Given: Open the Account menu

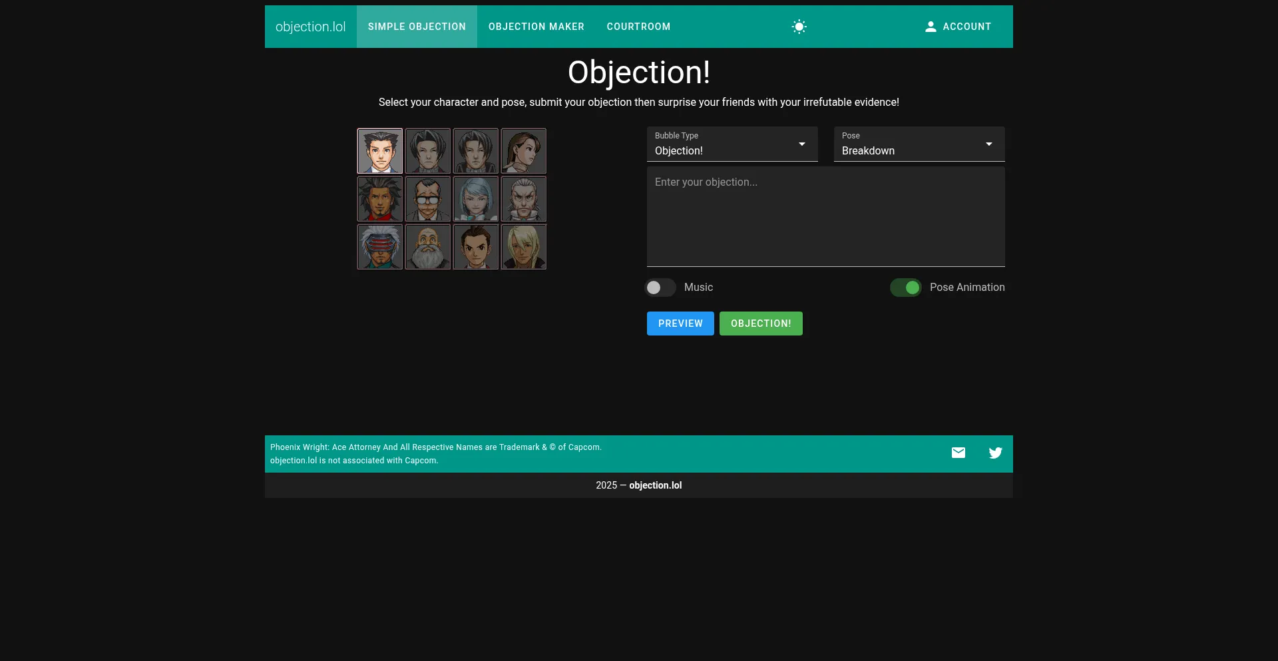Looking at the screenshot, I should [958, 27].
